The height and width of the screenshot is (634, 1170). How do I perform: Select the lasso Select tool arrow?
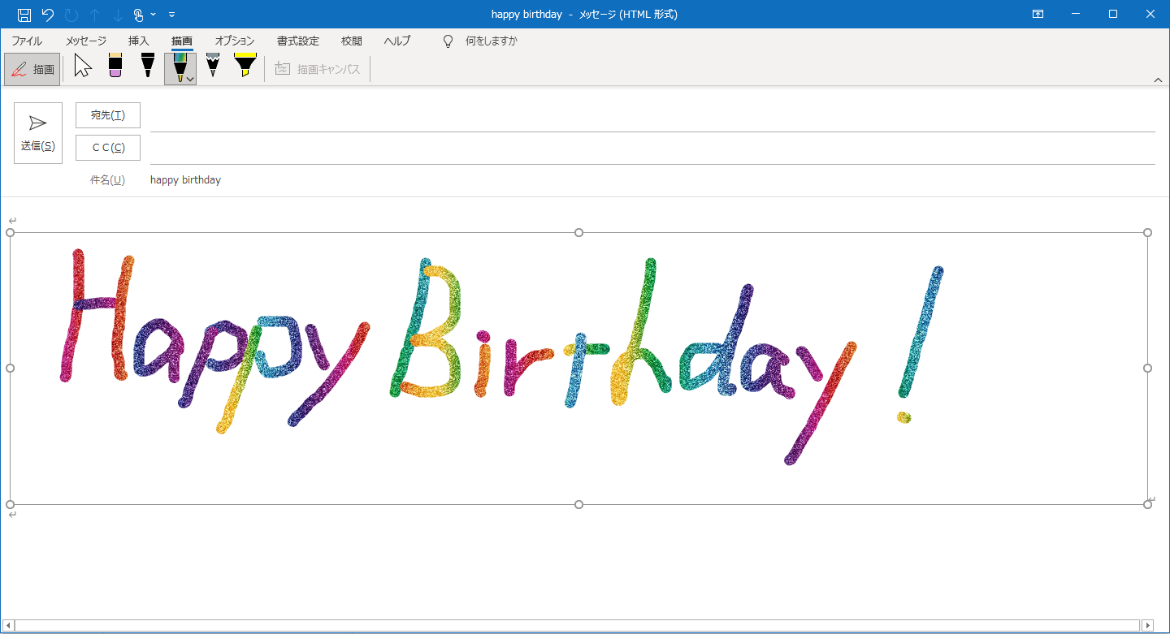[81, 65]
